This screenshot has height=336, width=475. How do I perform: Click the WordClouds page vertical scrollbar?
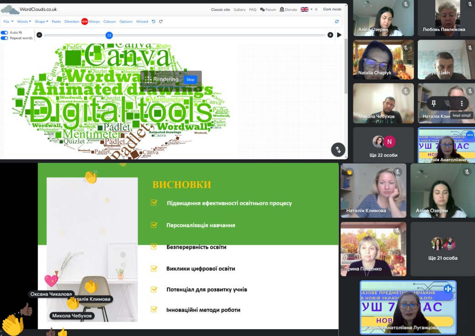tap(346, 67)
